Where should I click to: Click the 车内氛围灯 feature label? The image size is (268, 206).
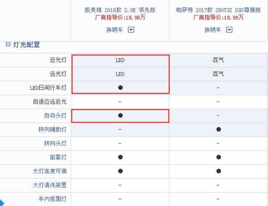pyautogui.click(x=52, y=199)
